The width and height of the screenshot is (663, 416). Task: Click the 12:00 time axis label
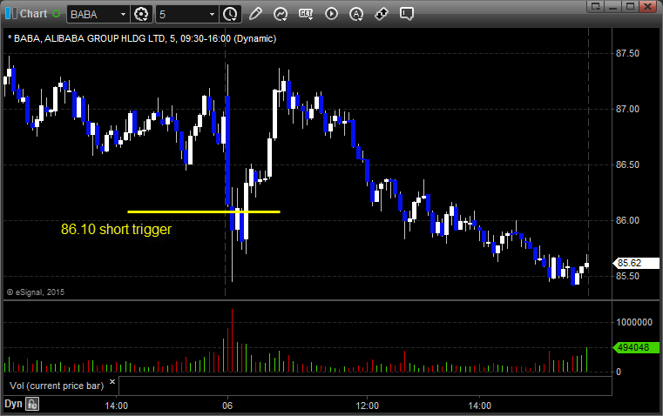click(x=367, y=406)
